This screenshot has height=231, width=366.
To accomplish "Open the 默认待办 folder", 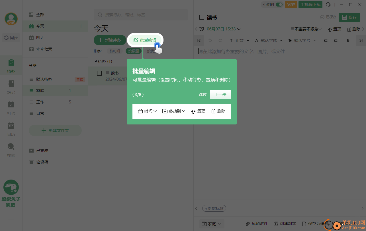I will point(55,79).
